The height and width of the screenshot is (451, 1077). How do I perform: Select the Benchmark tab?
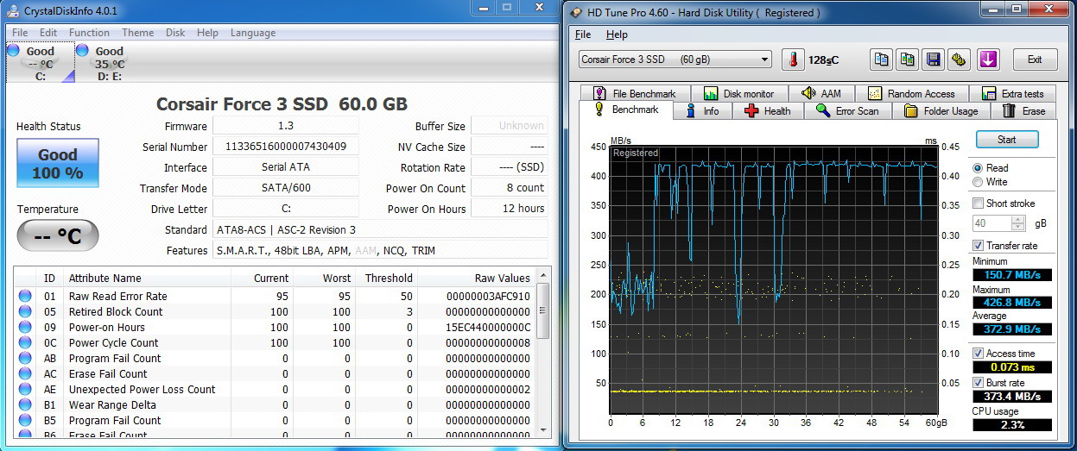coord(626,110)
